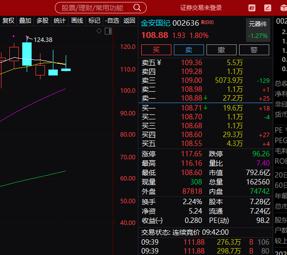Select the 卖一 price 108.88
This screenshot has height=255, width=287.
pyautogui.click(x=192, y=98)
